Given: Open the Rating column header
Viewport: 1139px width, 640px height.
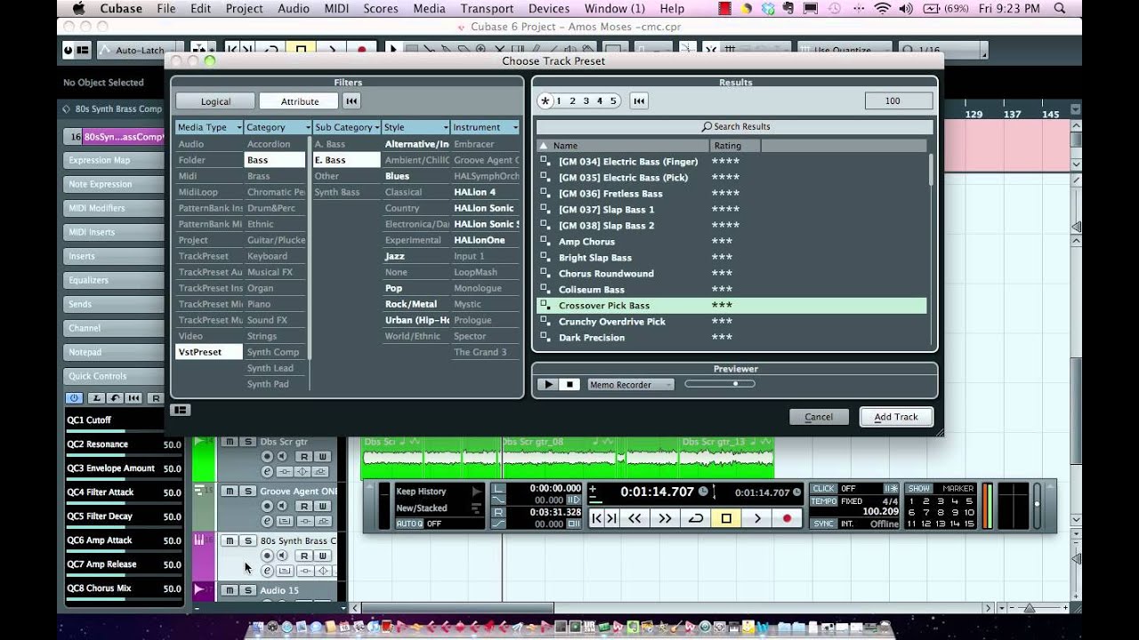Looking at the screenshot, I should point(735,146).
